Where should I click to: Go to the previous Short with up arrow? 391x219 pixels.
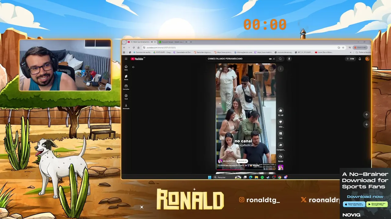(367, 115)
